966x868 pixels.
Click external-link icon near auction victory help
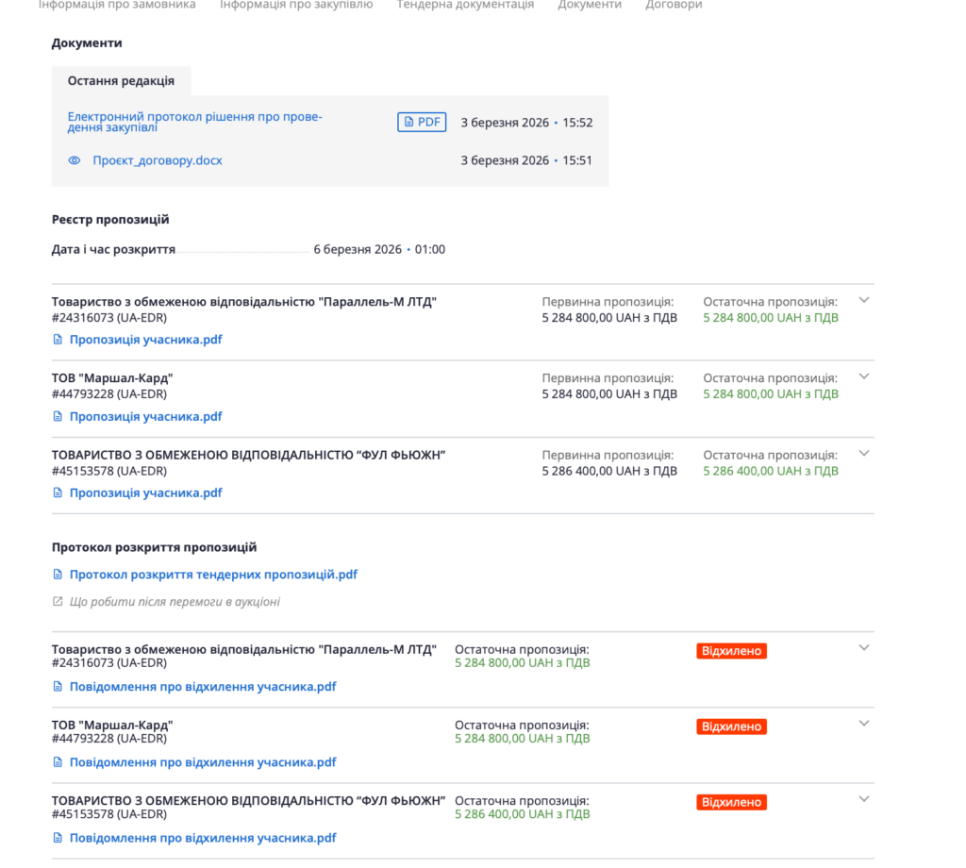click(58, 602)
